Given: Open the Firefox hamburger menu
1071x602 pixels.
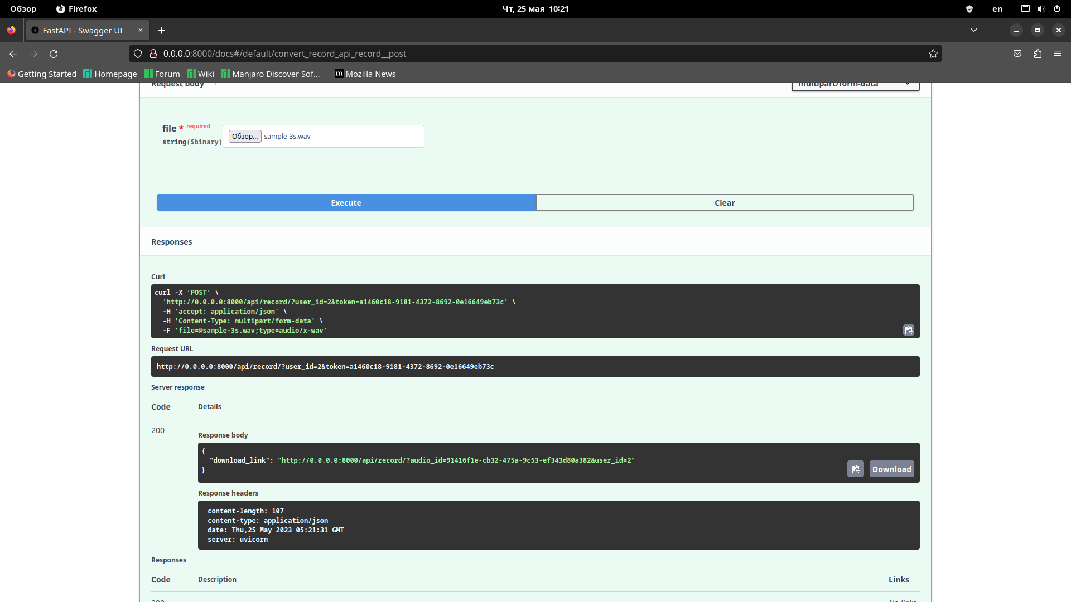Looking at the screenshot, I should [x=1058, y=54].
